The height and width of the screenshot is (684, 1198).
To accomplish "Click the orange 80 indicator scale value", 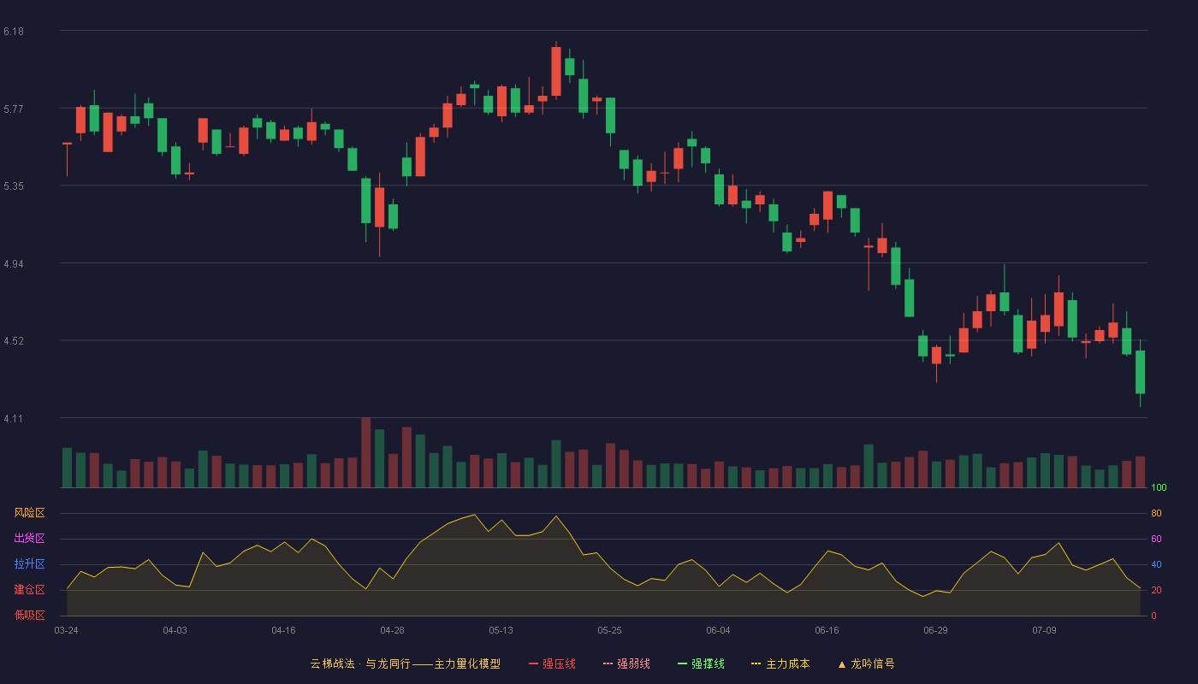I will pos(1156,513).
